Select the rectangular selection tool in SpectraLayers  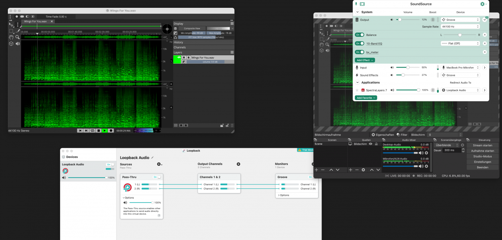coord(11,31)
